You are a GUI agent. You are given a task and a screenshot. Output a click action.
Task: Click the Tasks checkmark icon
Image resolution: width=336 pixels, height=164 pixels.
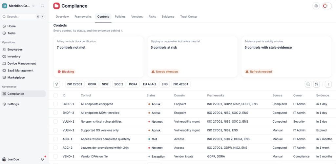pyautogui.click(x=4, y=33)
